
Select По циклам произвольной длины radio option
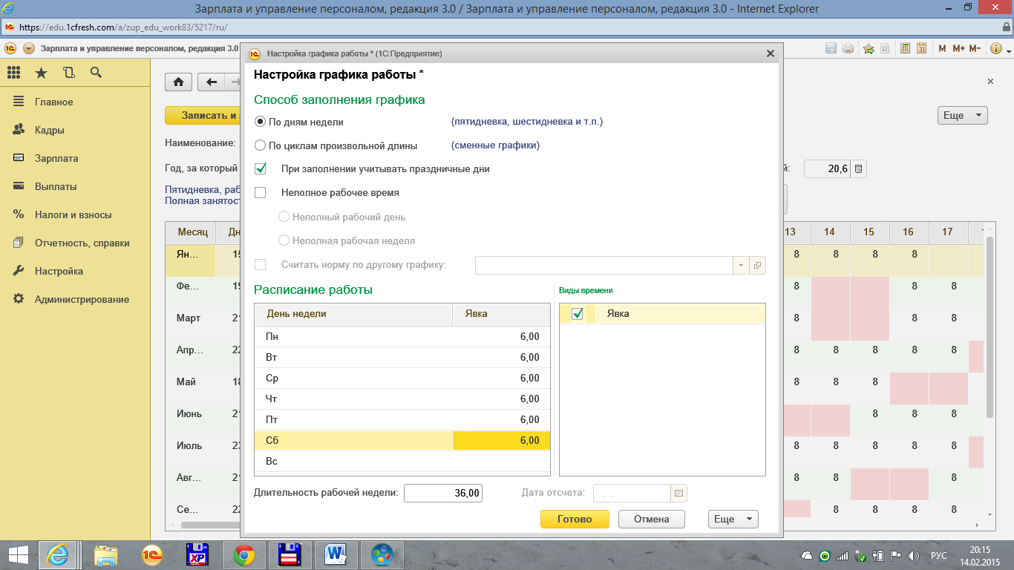pos(260,145)
